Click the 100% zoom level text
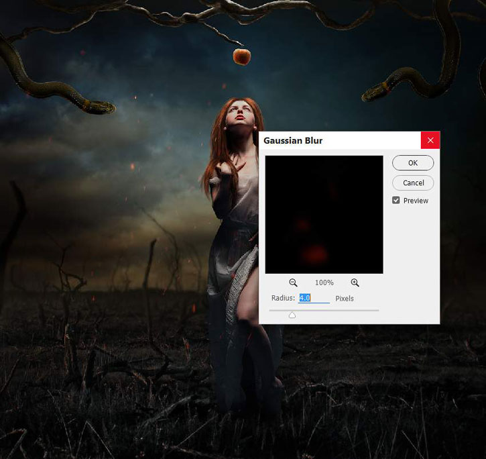 [x=324, y=283]
